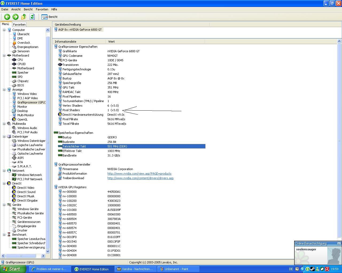Select the Windows Netzwerk icon
Screen dimensions: 342x273
coord(14,175)
